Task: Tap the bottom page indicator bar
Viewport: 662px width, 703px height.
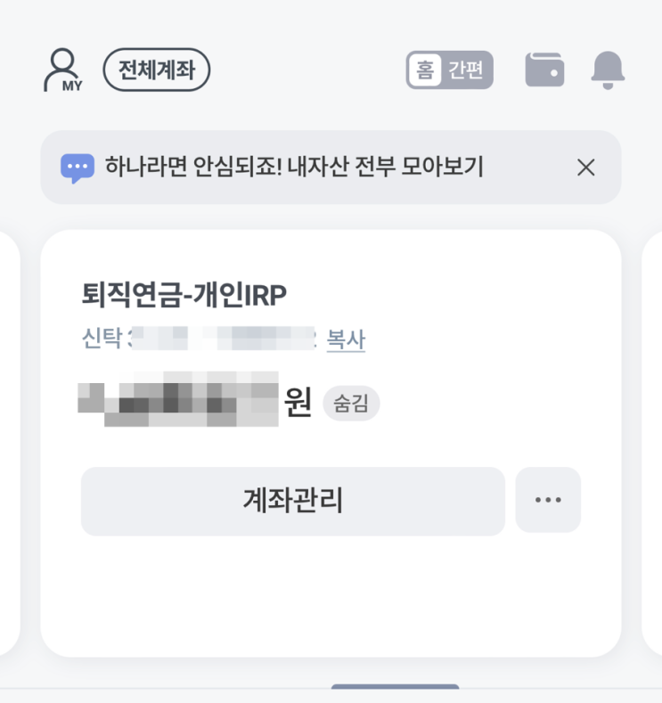Action: pyautogui.click(x=395, y=688)
